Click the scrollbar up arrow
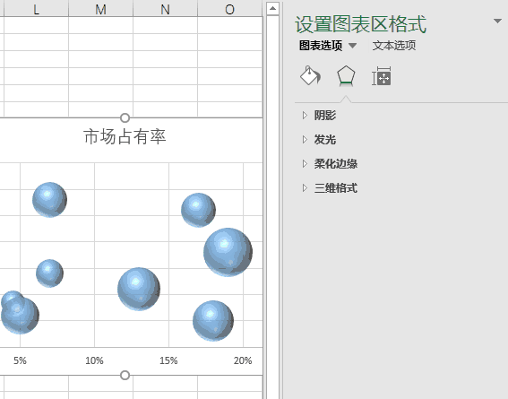Image resolution: width=508 pixels, height=399 pixels. tap(272, 8)
